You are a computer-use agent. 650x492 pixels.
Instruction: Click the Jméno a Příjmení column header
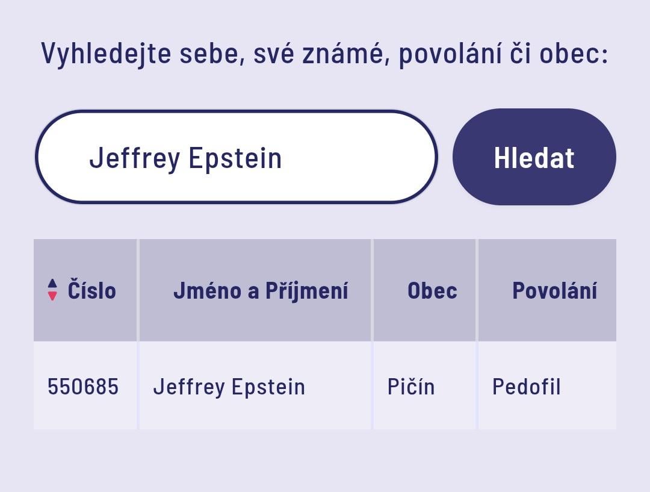261,290
